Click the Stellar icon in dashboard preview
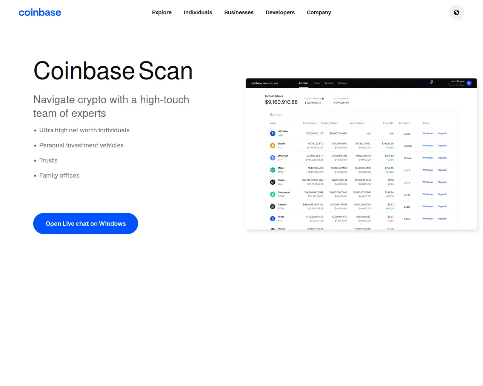Viewport: 483px width, 386px height. tap(273, 182)
